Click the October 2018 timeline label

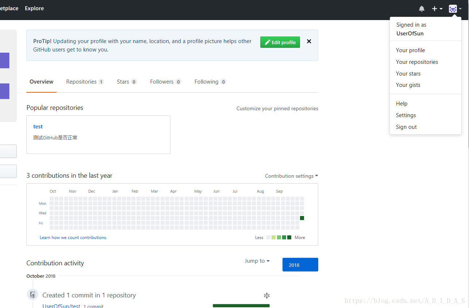41,276
